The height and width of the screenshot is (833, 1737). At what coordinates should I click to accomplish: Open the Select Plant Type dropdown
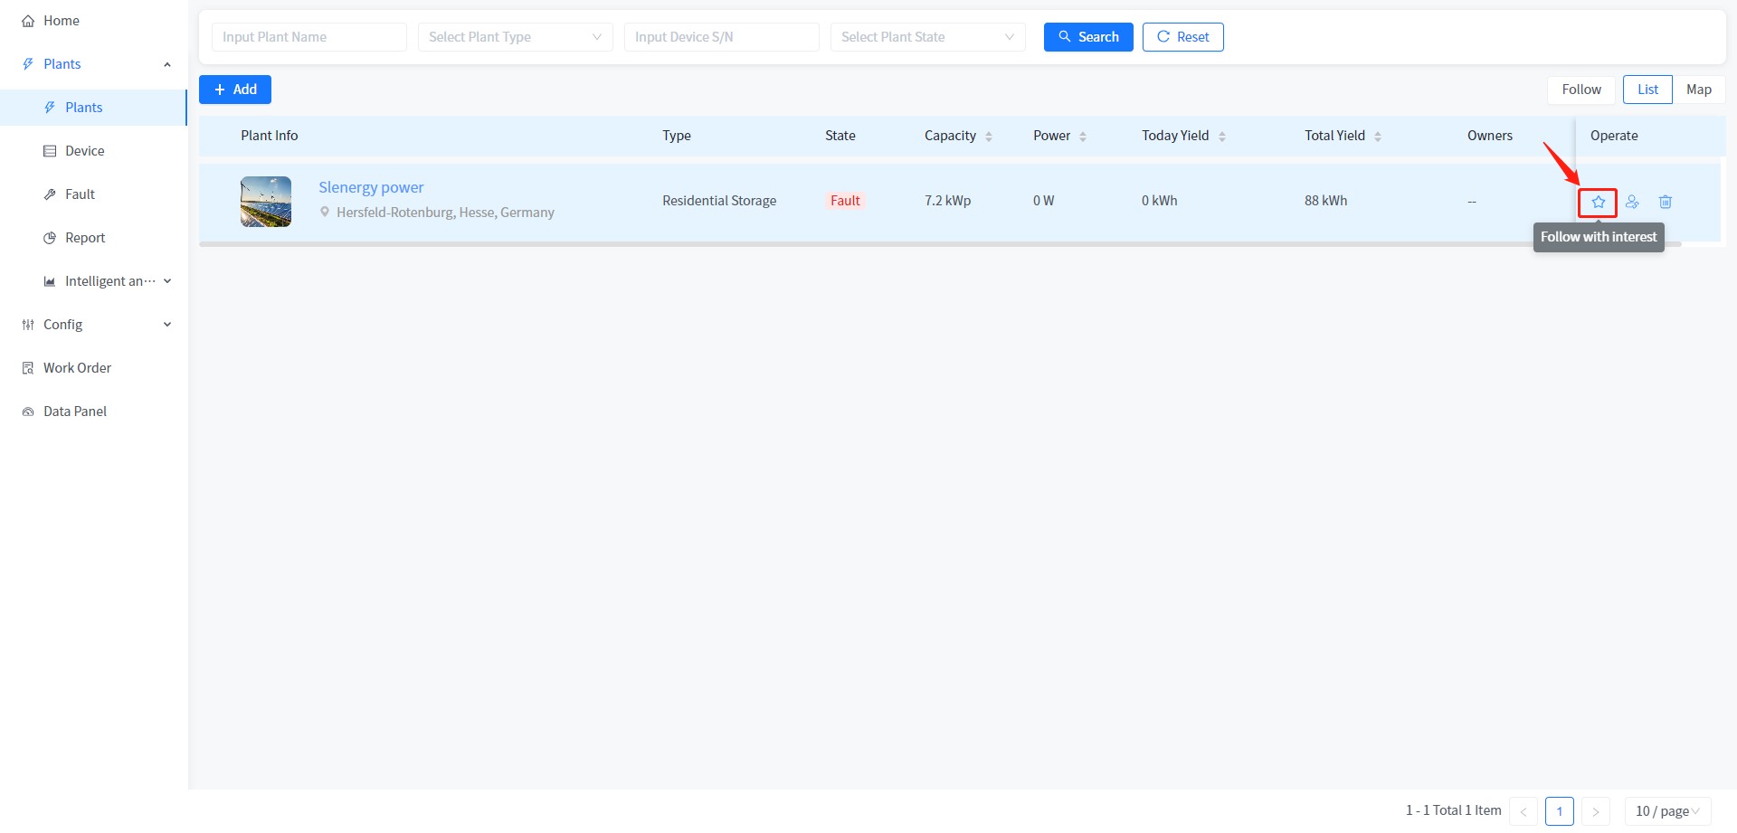click(515, 37)
